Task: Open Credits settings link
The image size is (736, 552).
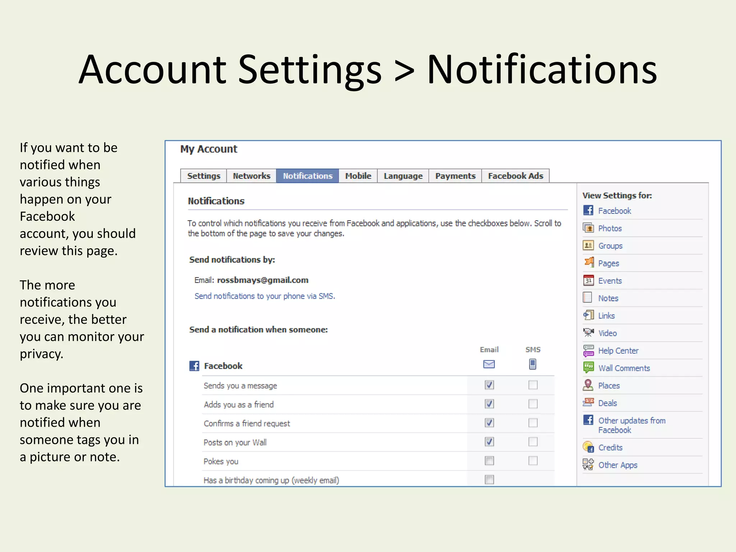Action: tap(610, 447)
